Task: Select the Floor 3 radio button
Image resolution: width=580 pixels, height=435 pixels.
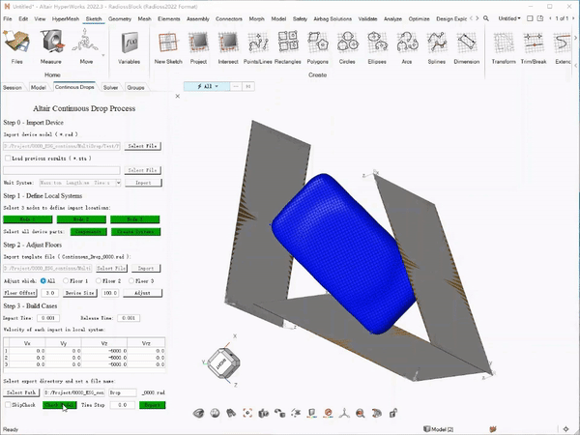Action: [131, 281]
